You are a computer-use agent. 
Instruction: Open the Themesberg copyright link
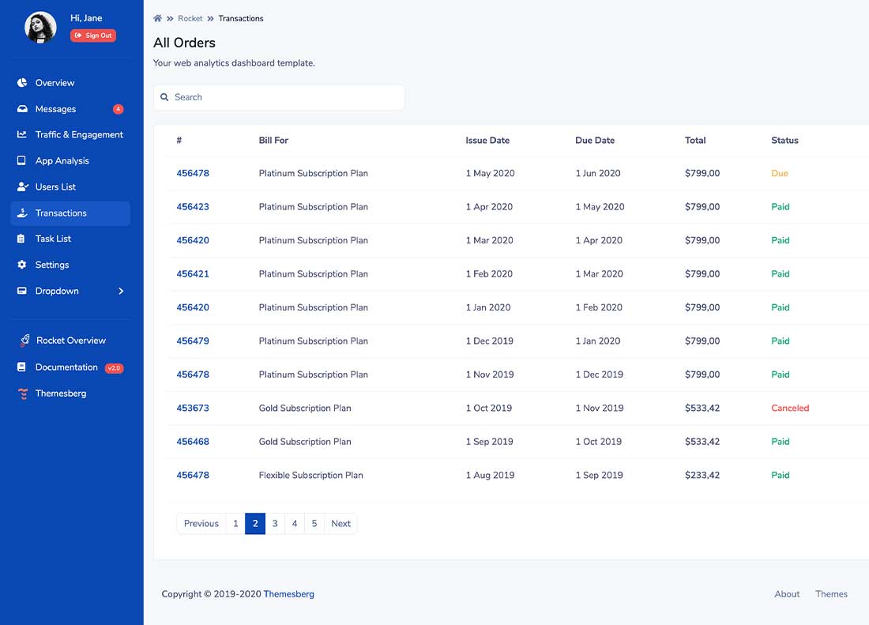pyautogui.click(x=288, y=593)
